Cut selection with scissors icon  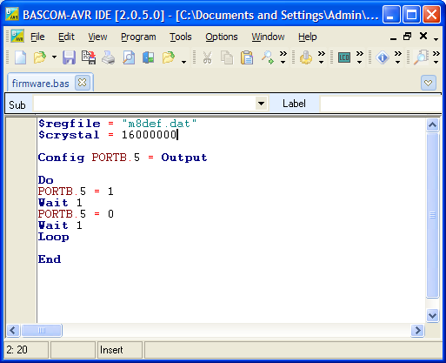[207, 57]
